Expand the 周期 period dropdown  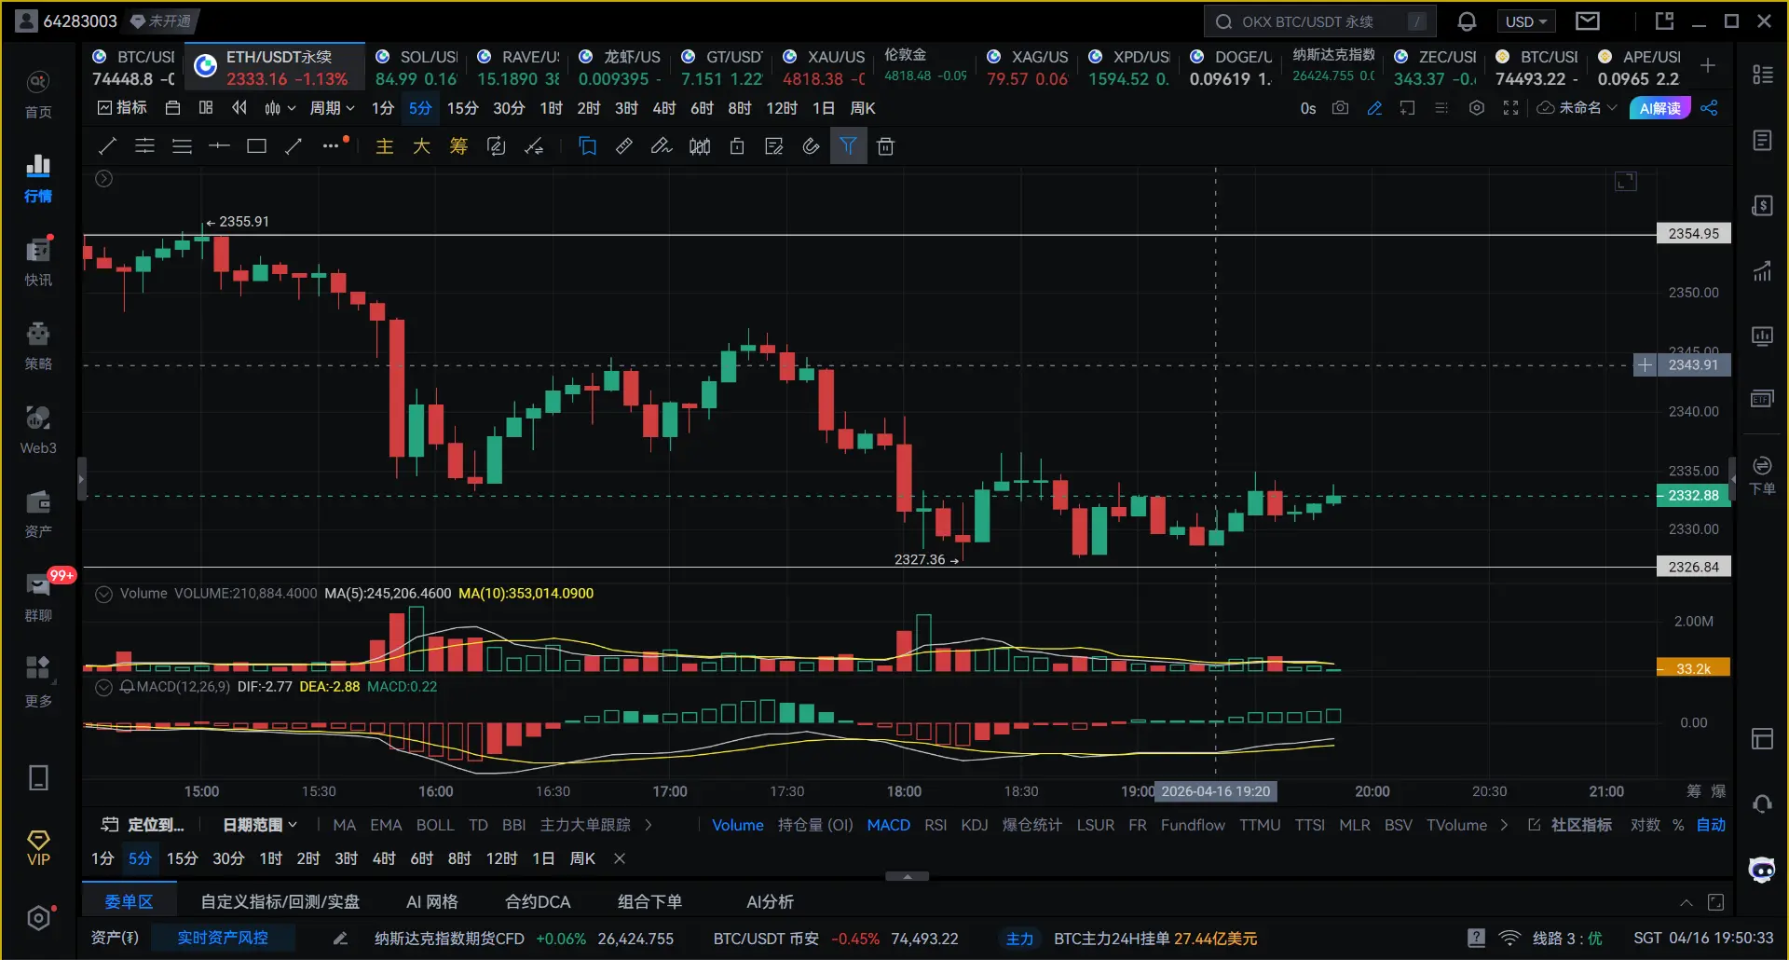[332, 108]
